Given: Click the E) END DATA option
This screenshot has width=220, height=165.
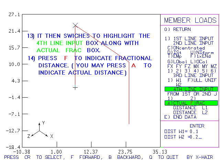Looking at the screenshot, I should 180,117.
